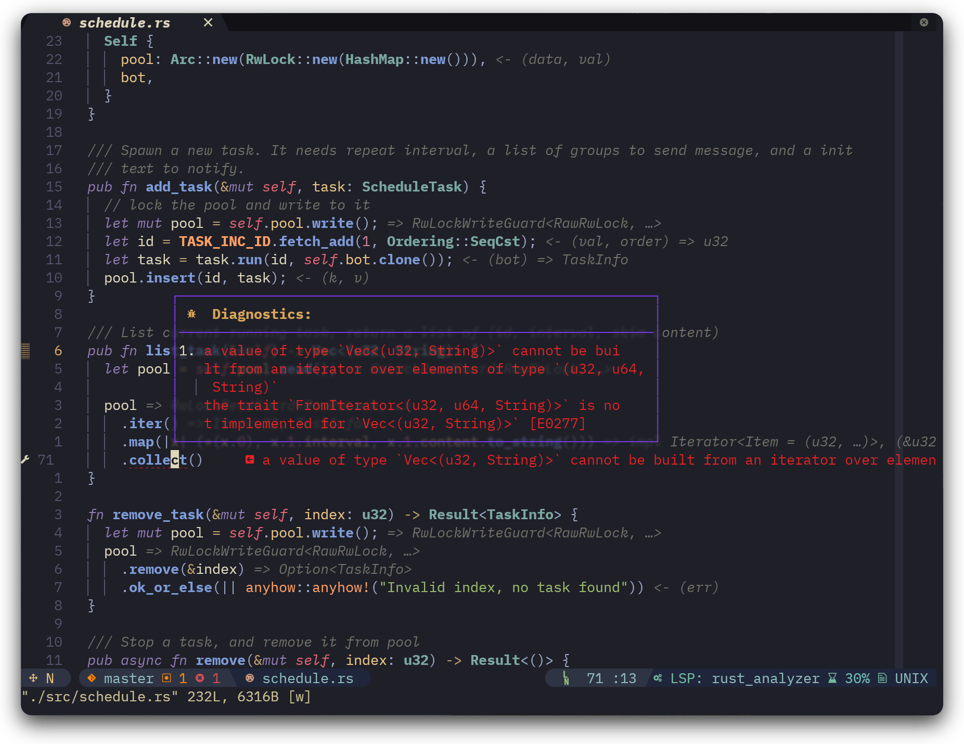Screen dimensions: 964x744
Task: Click the add_task function name
Action: (x=178, y=187)
